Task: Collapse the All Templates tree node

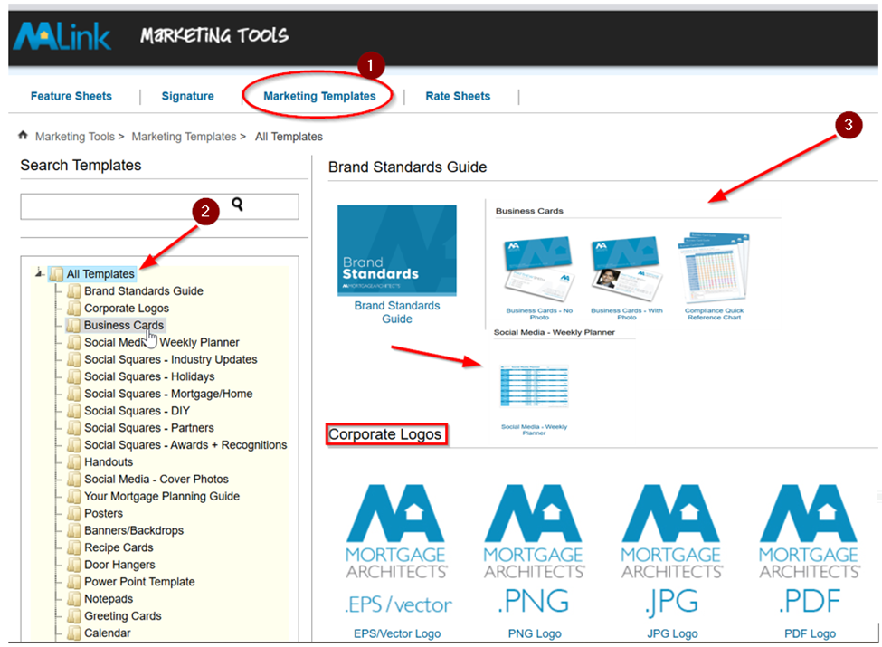Action: click(x=40, y=273)
